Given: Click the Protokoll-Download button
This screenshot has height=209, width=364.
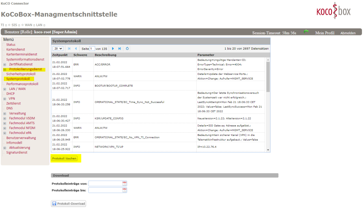Looking at the screenshot, I should pyautogui.click(x=69, y=204).
